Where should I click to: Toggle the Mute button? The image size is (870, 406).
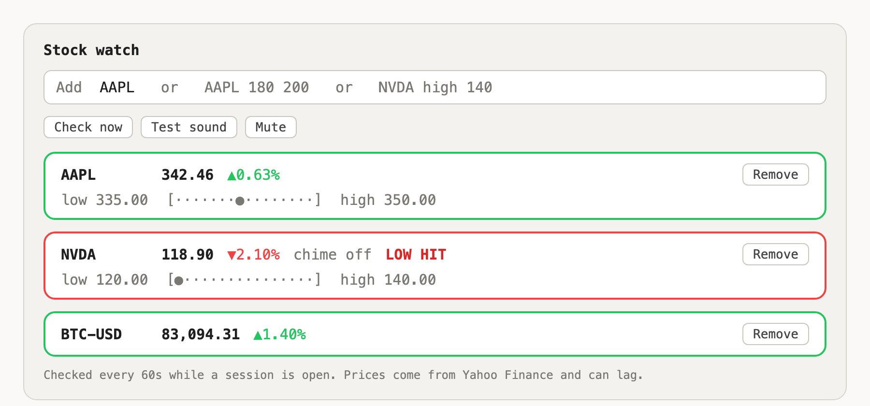click(271, 127)
